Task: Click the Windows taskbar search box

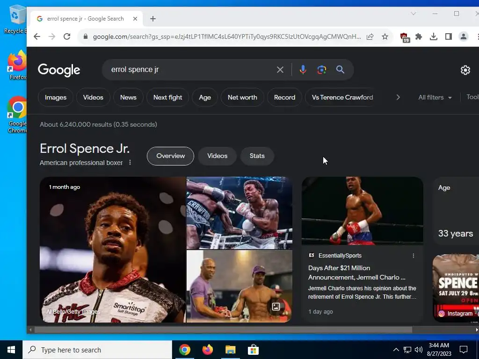Action: point(97,350)
